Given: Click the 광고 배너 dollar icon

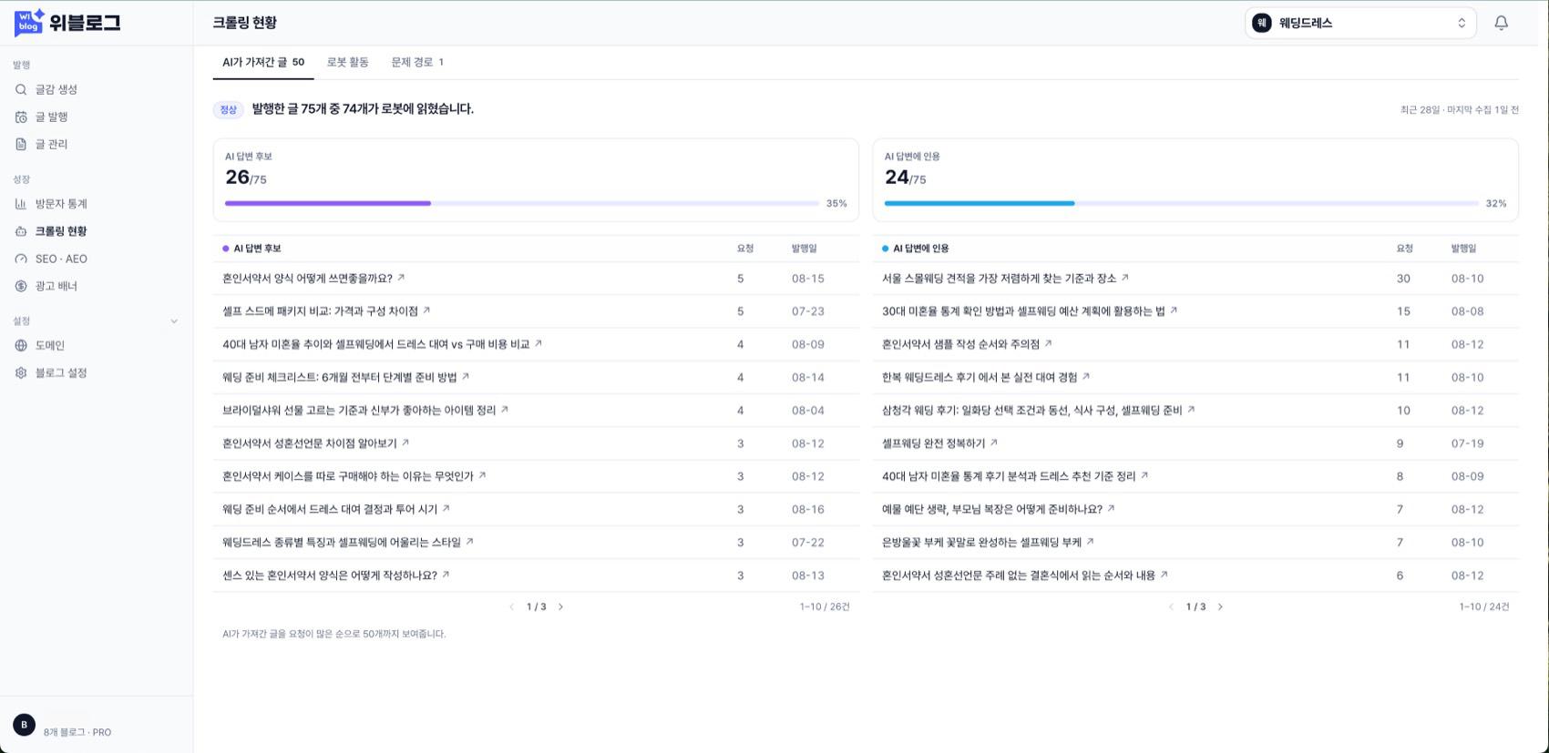Looking at the screenshot, I should pos(21,286).
